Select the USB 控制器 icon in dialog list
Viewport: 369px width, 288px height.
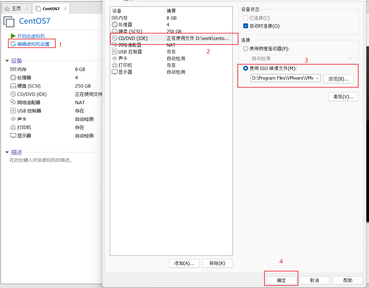point(114,52)
